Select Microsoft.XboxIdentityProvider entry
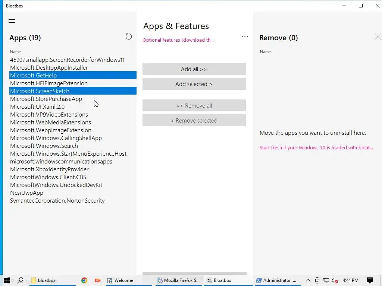 pos(73,169)
